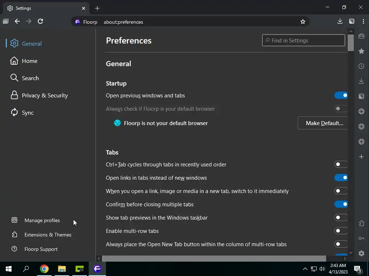Open Passwords key icon in right sidebar
Viewport: 369px width, 276px height.
(361, 238)
